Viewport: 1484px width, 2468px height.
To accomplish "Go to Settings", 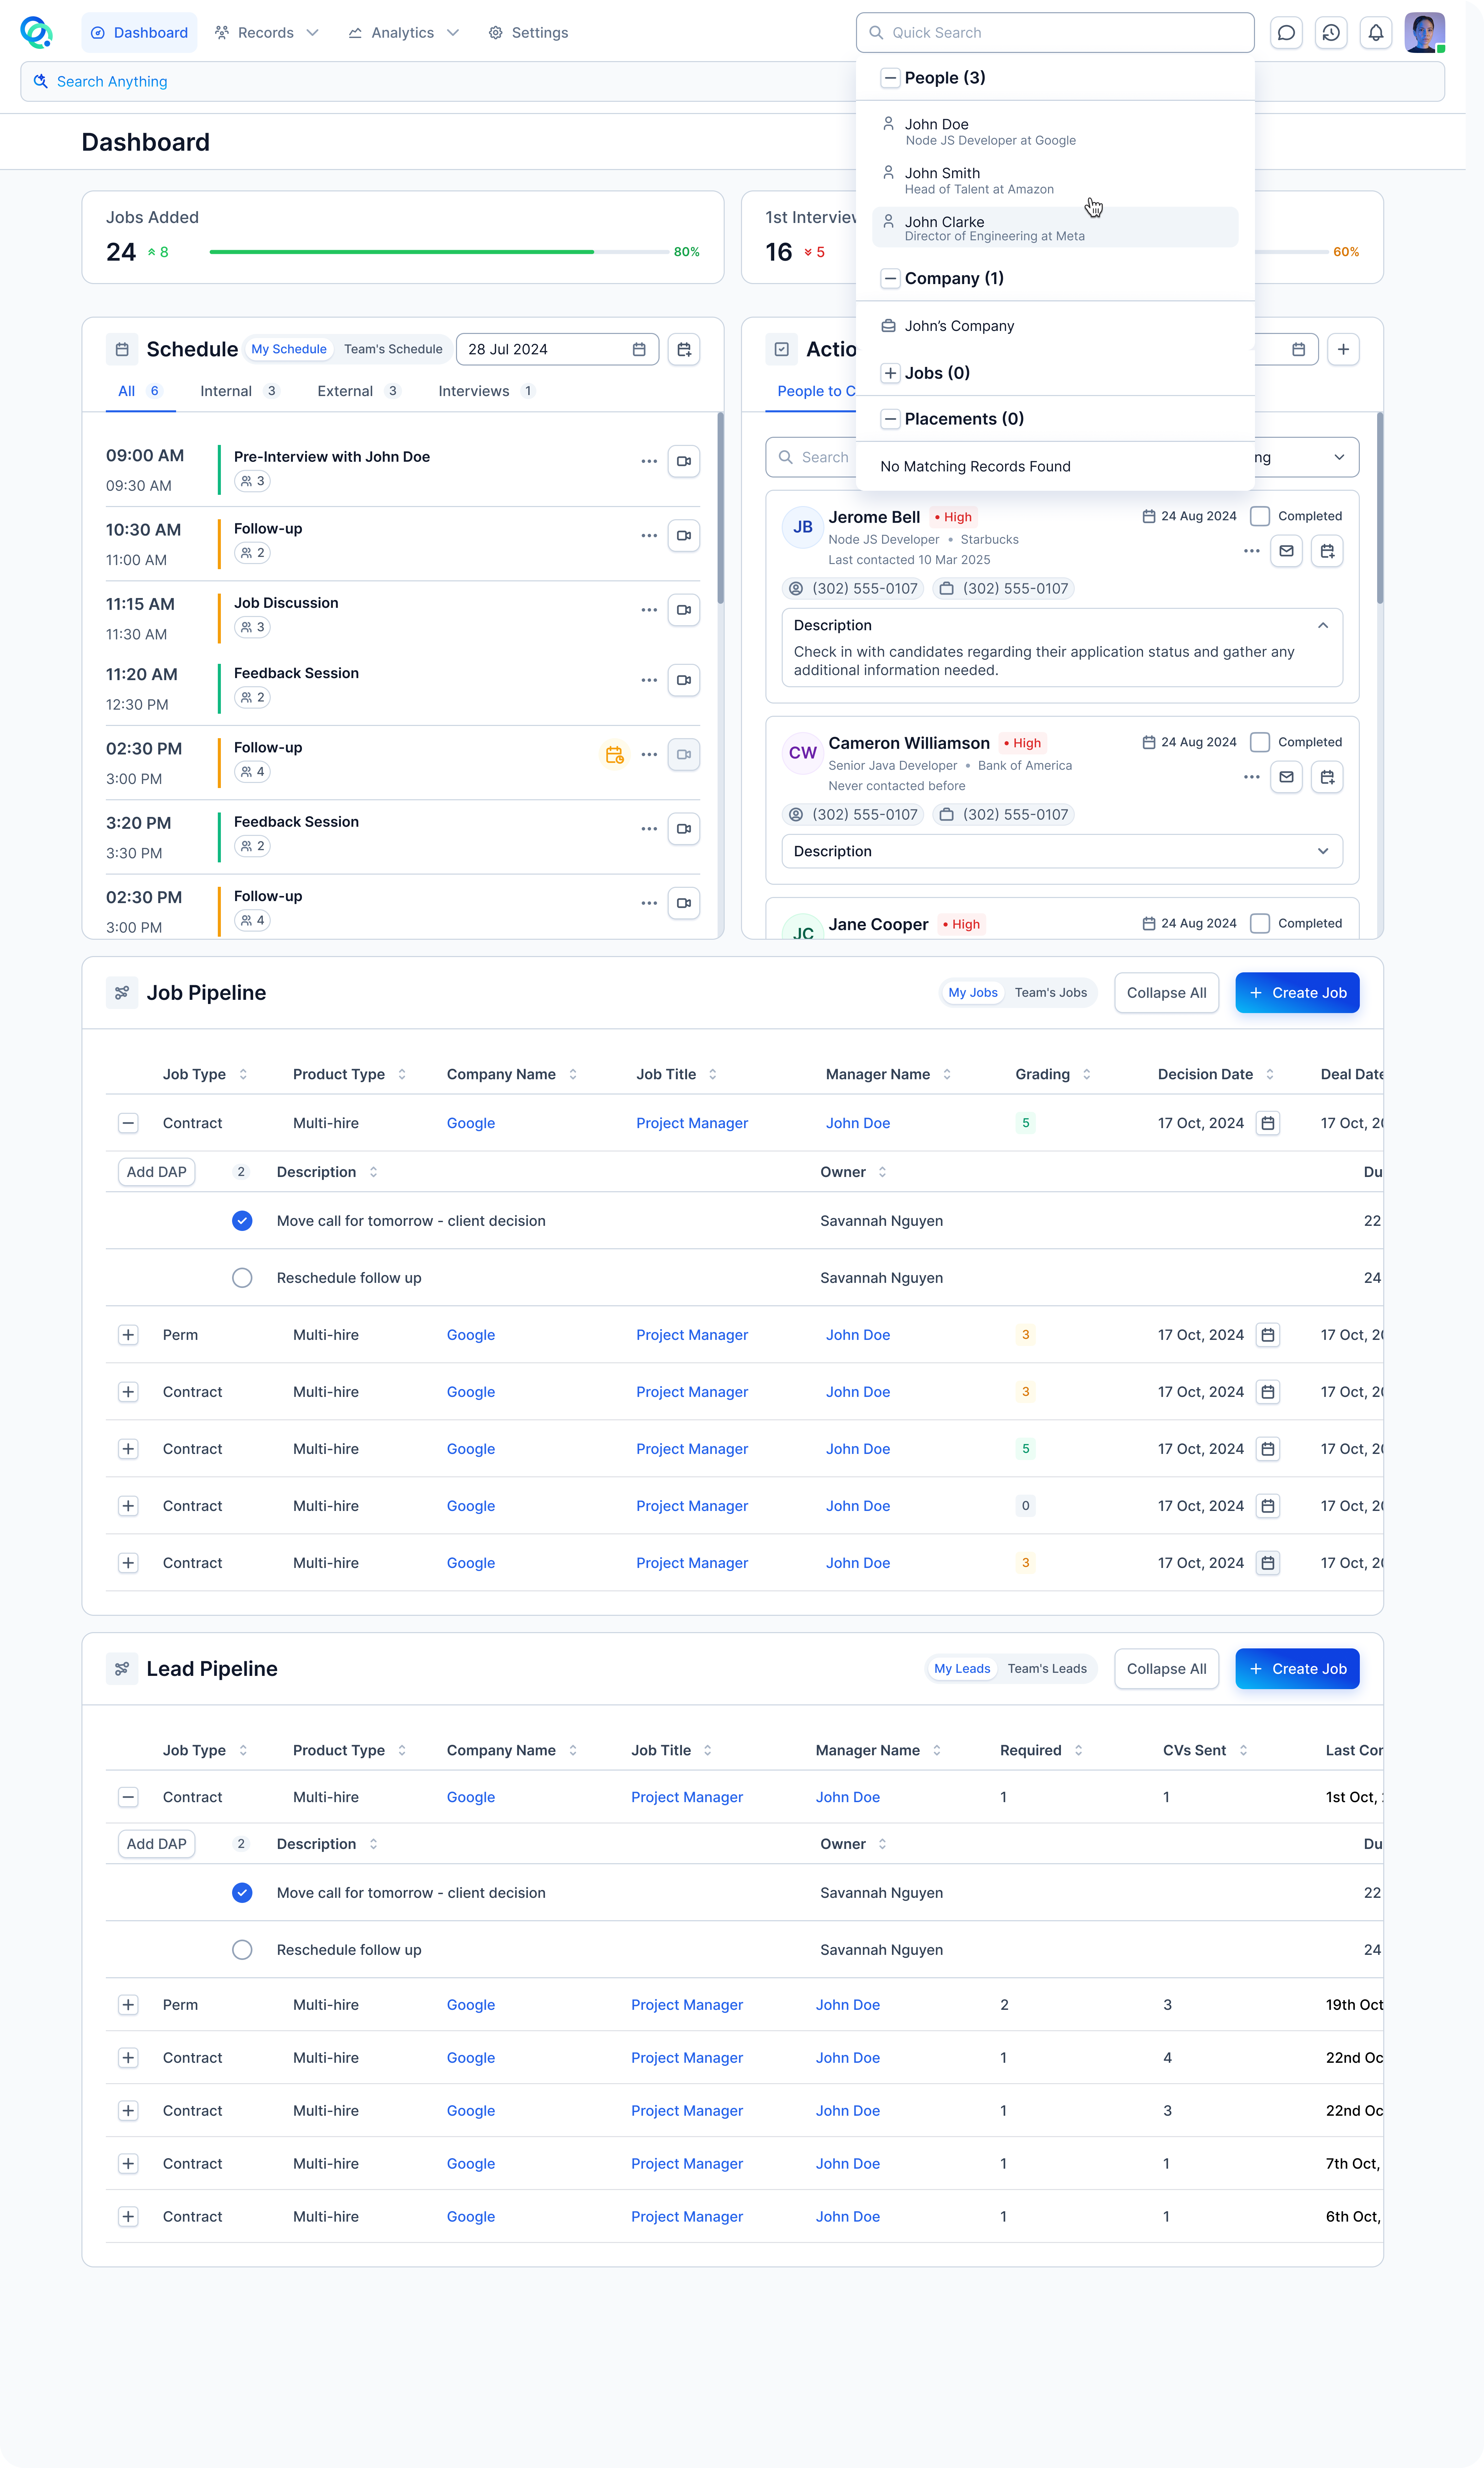I will pos(528,33).
